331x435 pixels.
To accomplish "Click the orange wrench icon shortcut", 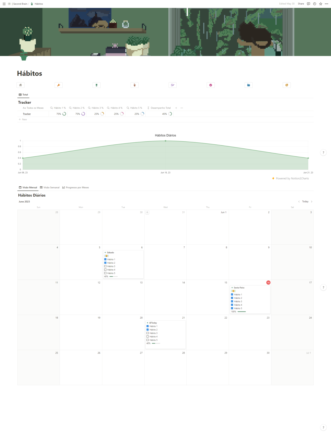I will tap(58, 85).
